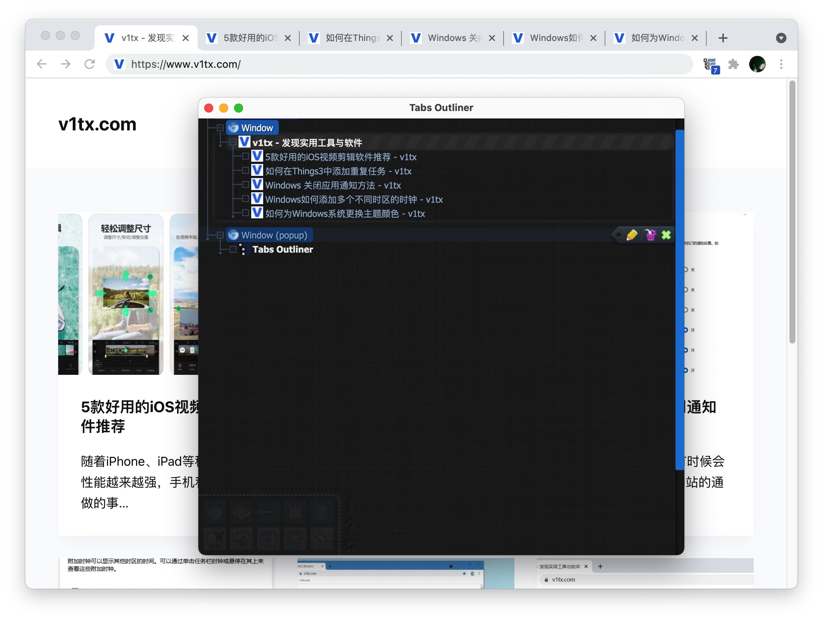The image size is (823, 620).
Task: Select Windows 关闭应用通知方法 tree entry
Action: point(333,185)
